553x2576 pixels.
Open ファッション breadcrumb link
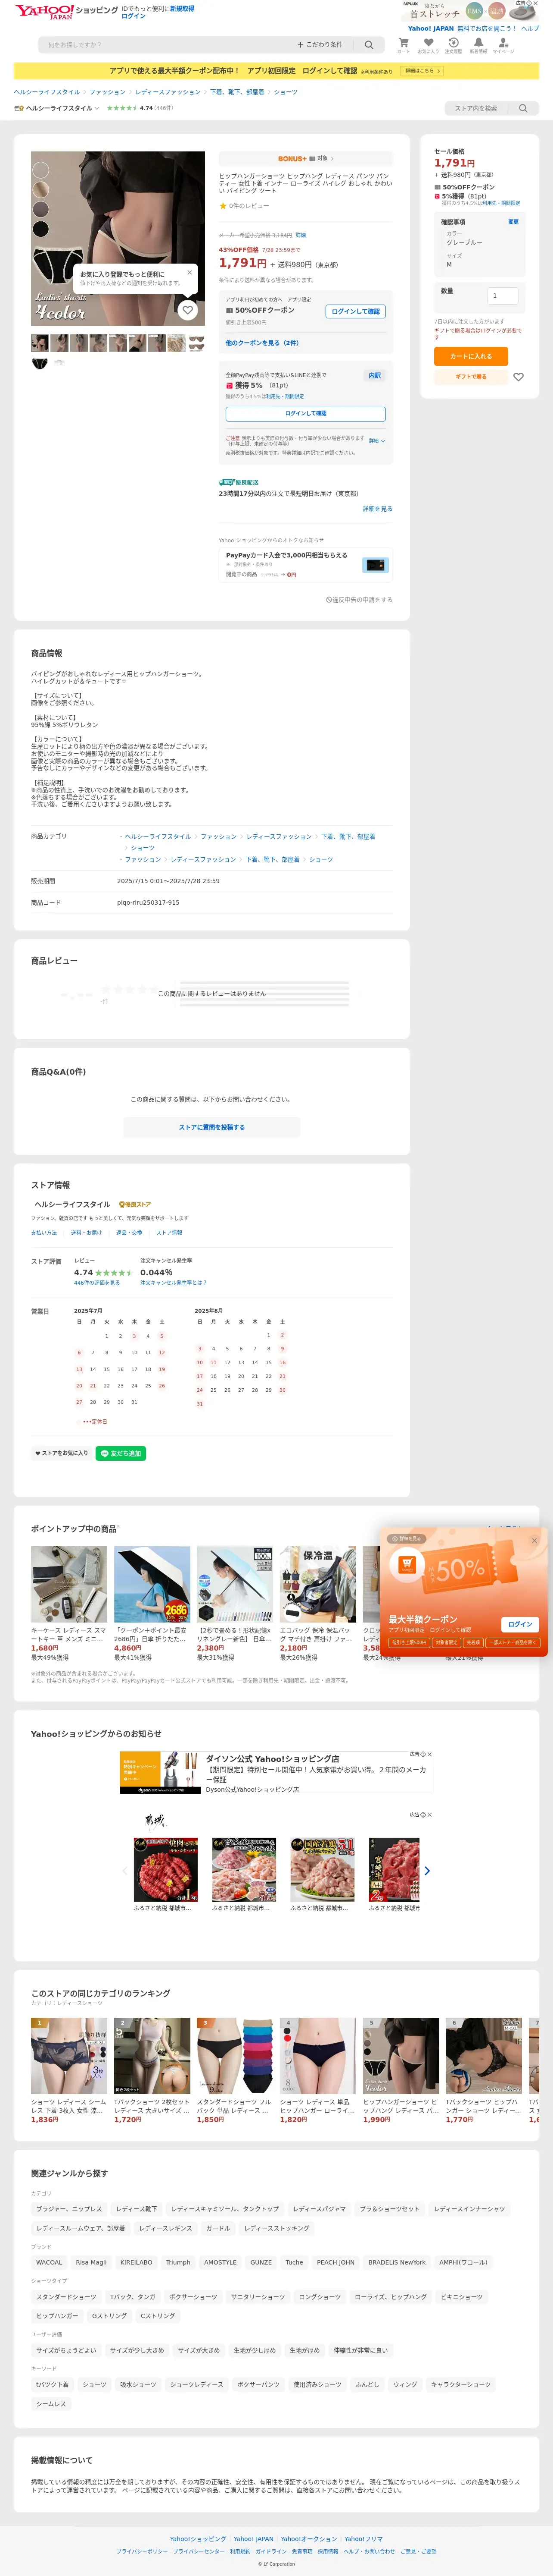coord(108,92)
